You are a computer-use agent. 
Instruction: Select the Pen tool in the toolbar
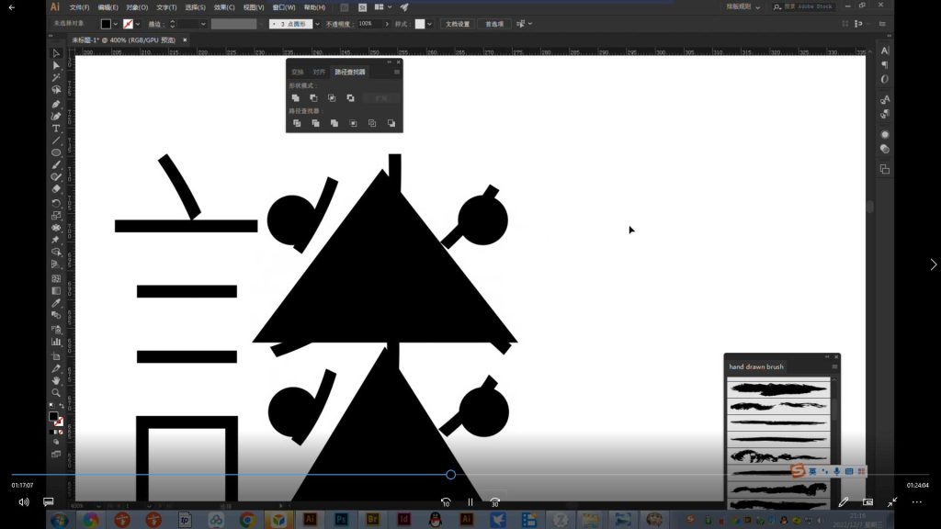point(56,104)
